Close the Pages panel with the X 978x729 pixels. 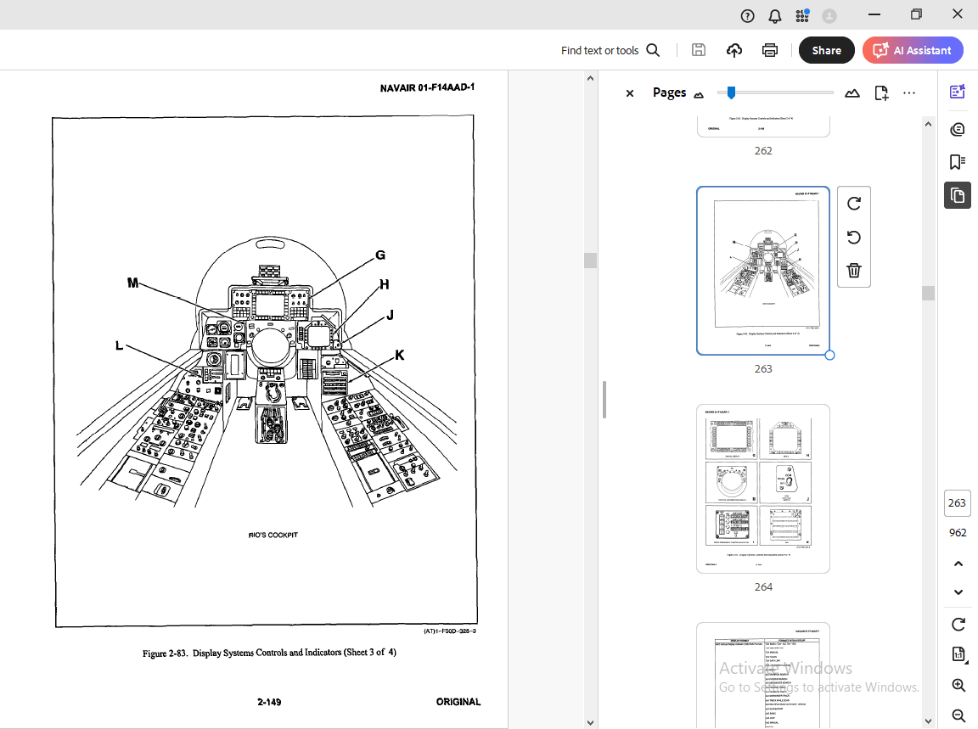(629, 93)
